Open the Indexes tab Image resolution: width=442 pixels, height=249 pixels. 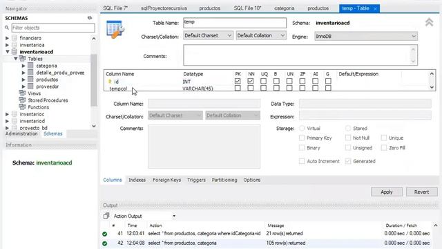[x=137, y=180]
